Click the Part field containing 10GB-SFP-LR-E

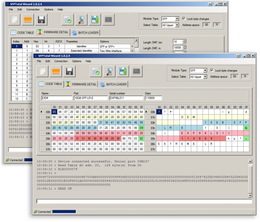click(x=91, y=98)
